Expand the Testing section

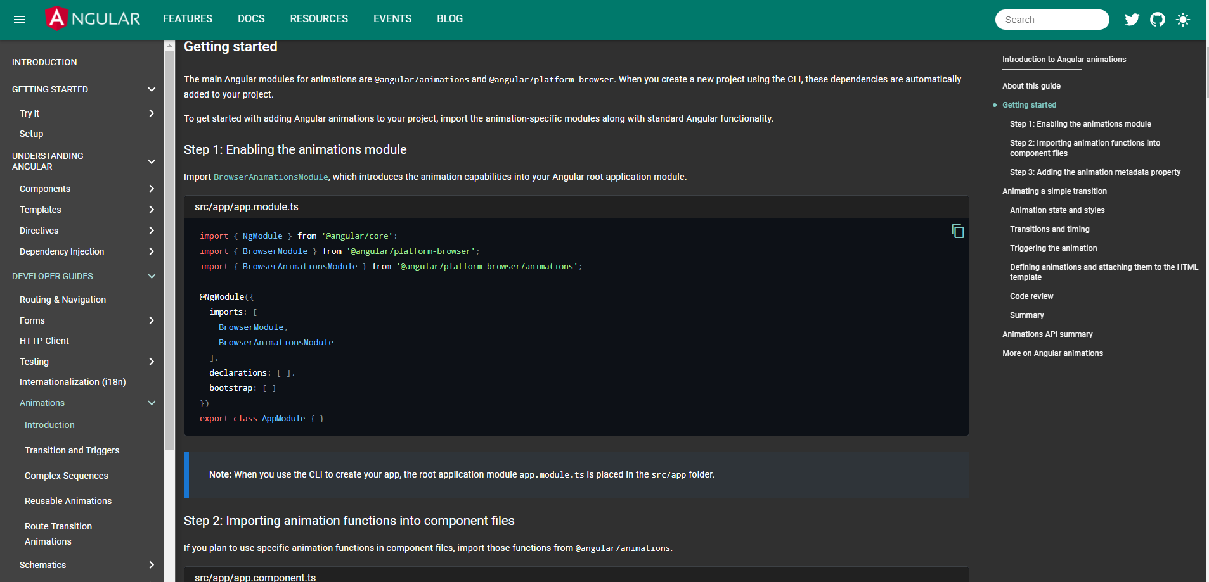pyautogui.click(x=152, y=362)
